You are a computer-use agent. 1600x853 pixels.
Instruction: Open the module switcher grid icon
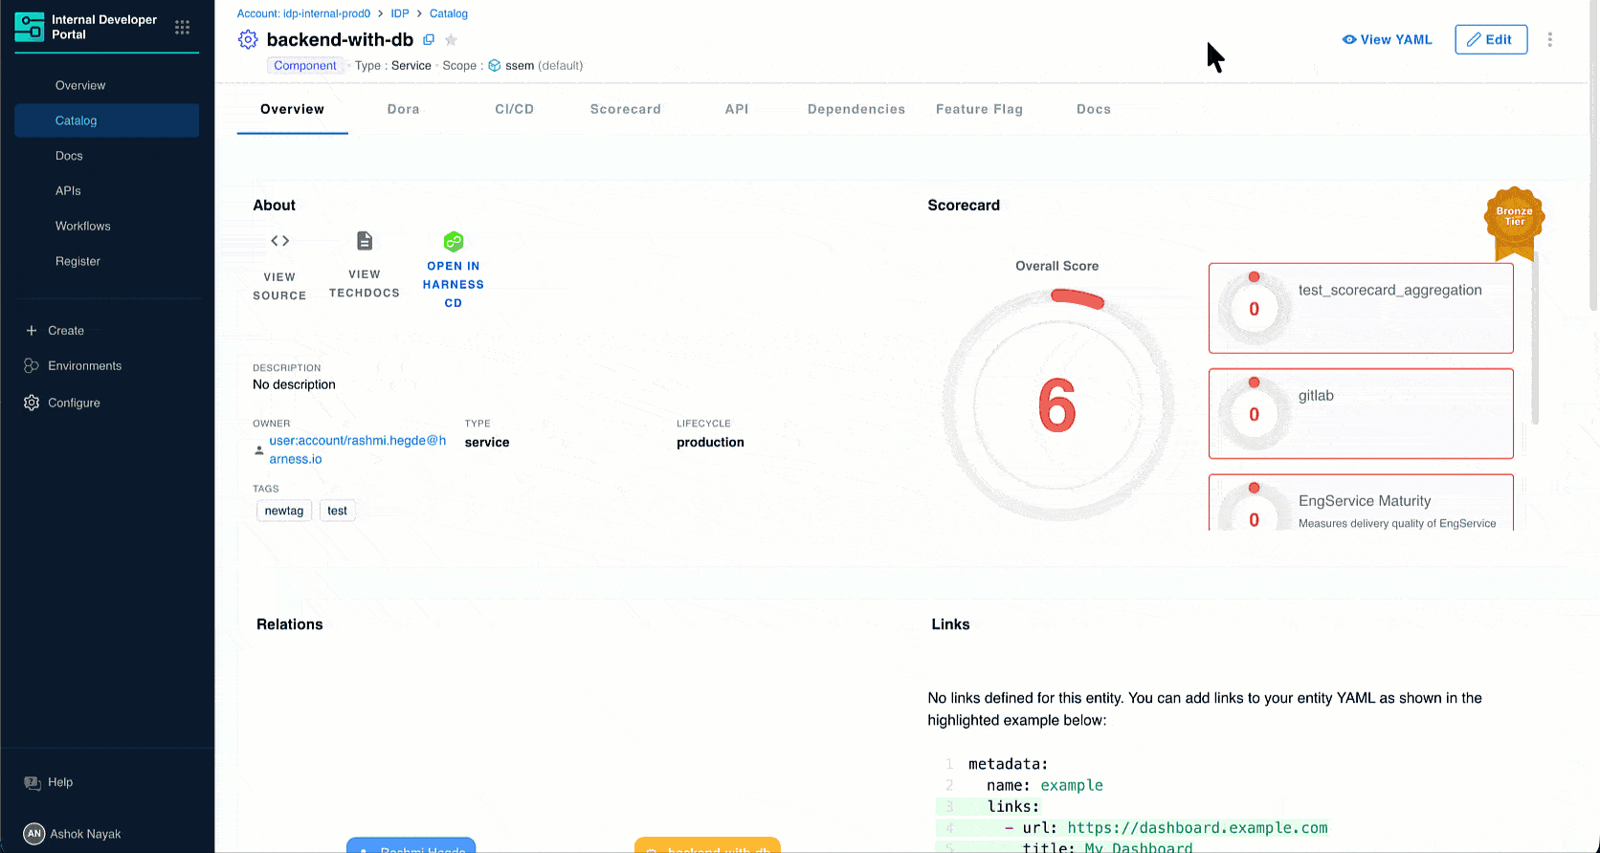pos(182,28)
